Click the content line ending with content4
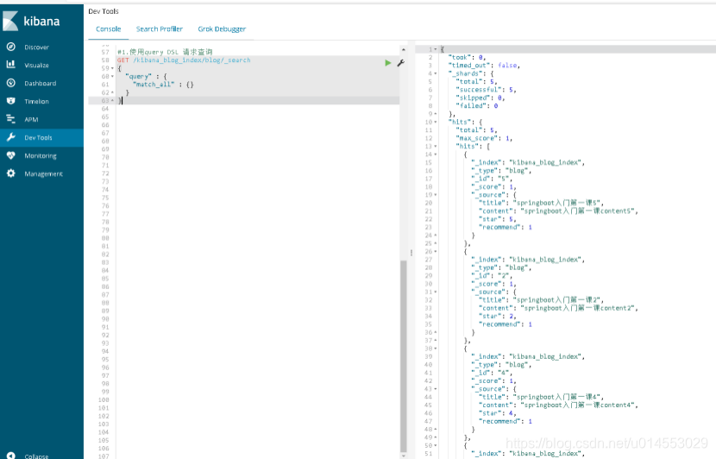Image resolution: width=716 pixels, height=459 pixels. 558,406
